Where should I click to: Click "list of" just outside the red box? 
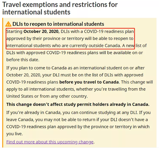[141, 46]
